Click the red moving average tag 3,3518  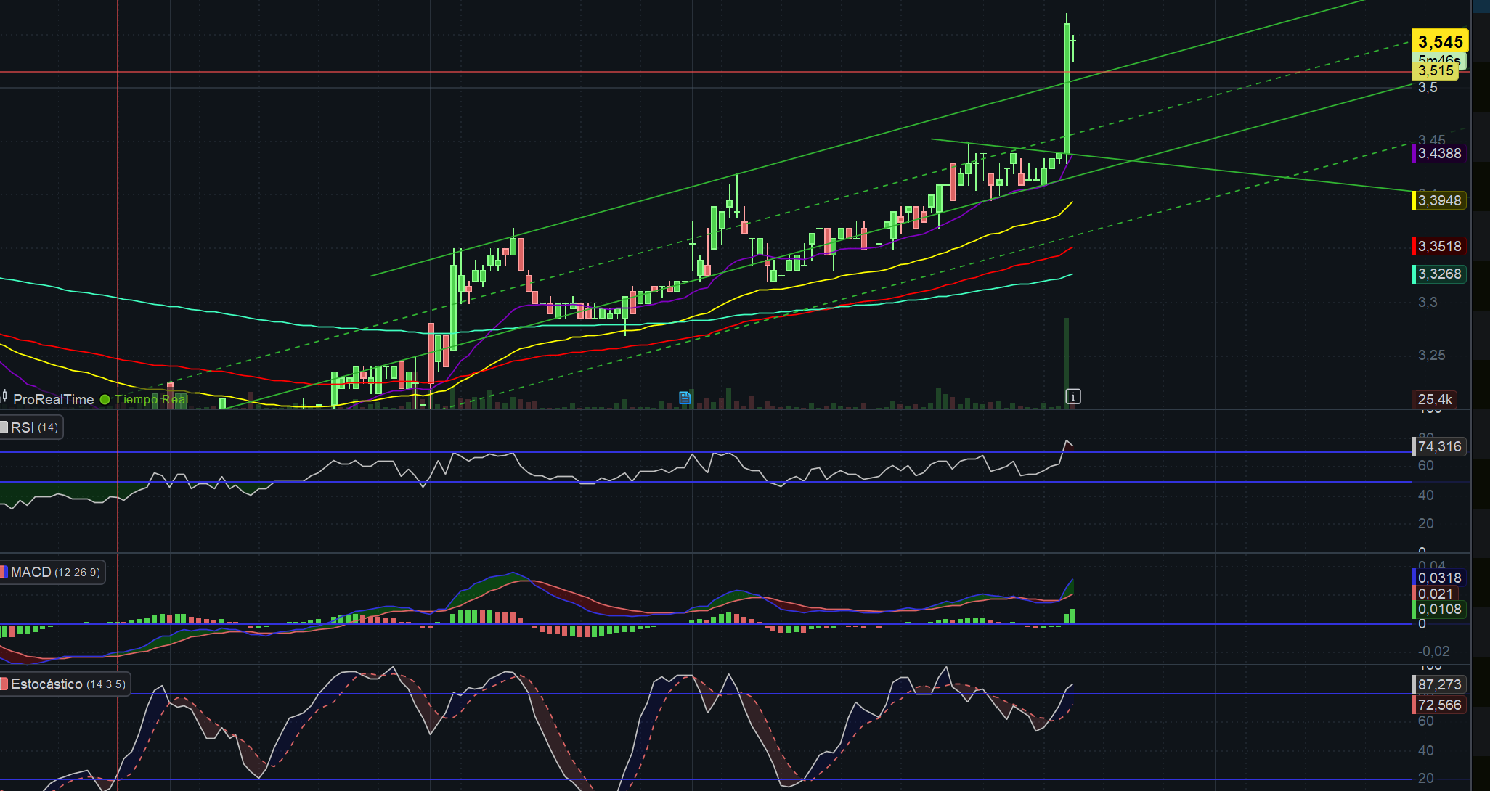[x=1439, y=246]
